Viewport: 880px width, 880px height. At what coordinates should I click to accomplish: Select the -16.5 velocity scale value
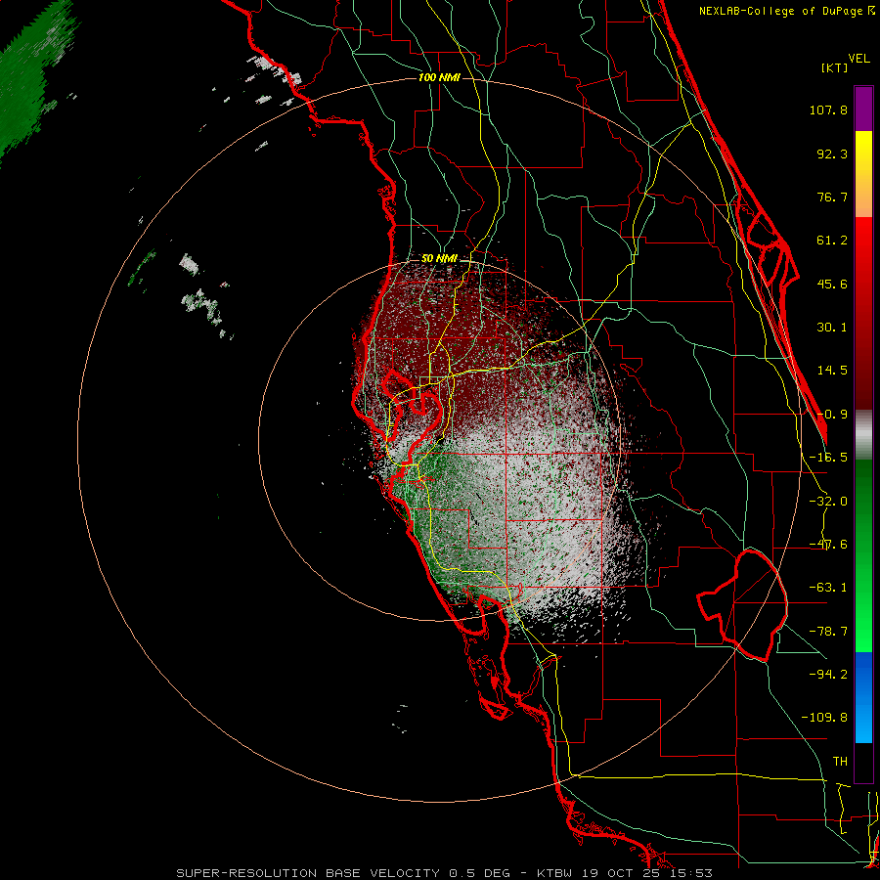pyautogui.click(x=828, y=458)
